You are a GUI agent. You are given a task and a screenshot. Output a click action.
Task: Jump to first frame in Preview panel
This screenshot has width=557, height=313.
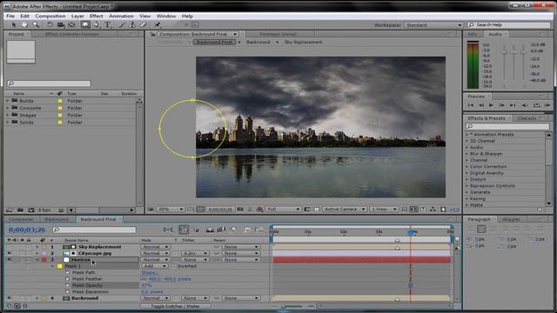tap(471, 105)
